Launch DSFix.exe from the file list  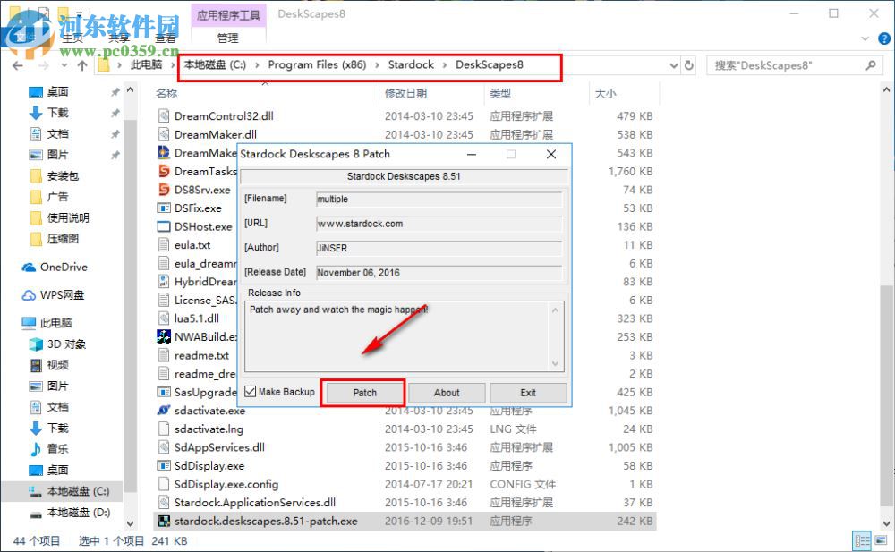197,208
